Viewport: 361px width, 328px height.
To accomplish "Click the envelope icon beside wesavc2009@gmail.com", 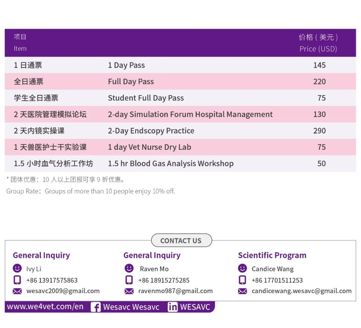I will (x=17, y=291).
